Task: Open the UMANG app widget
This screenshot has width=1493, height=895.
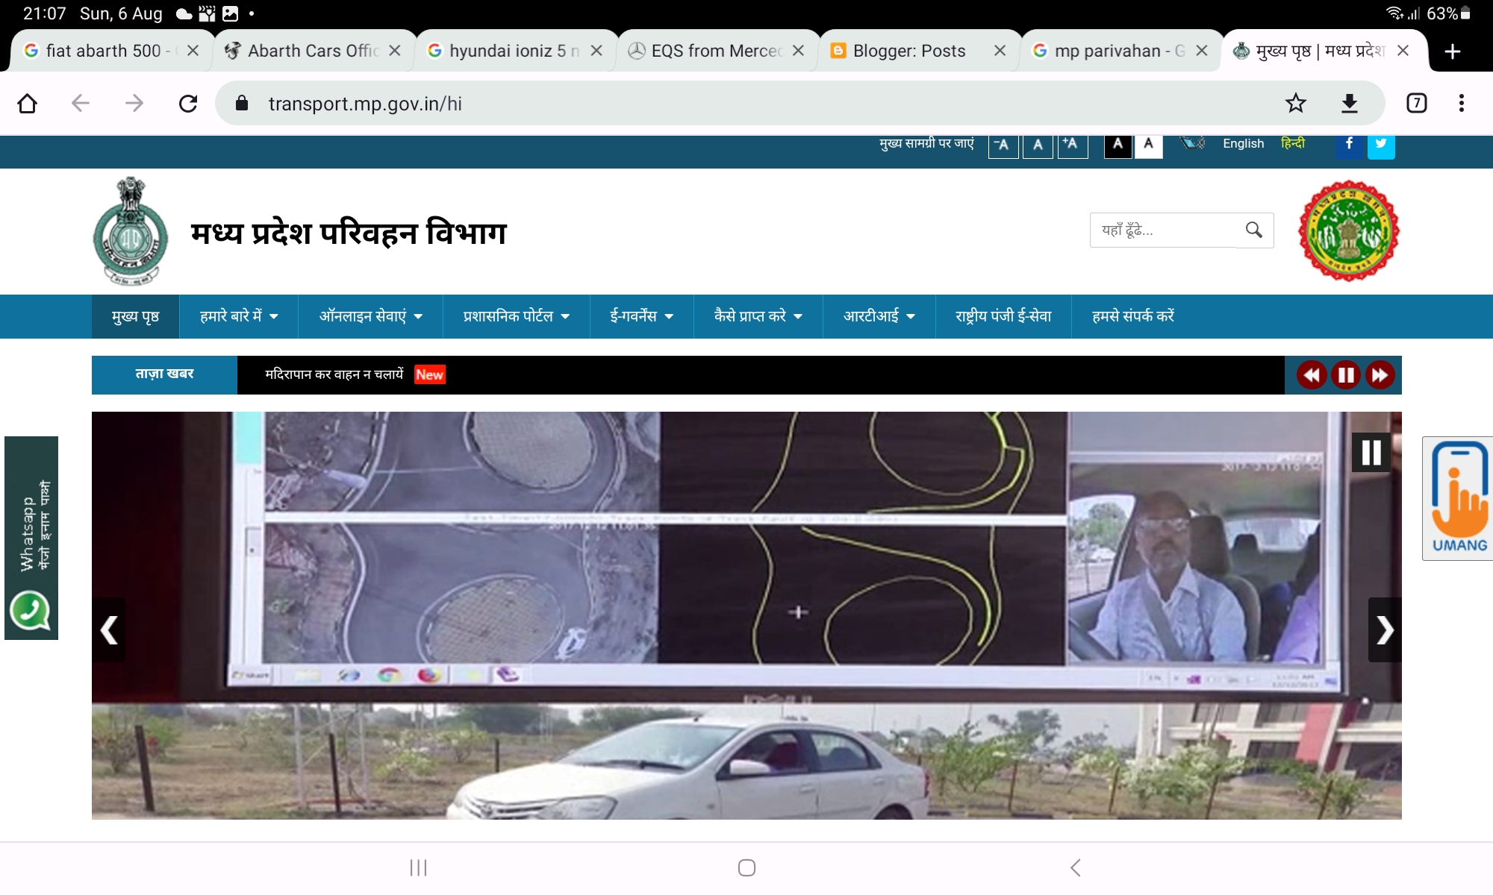Action: (1458, 498)
